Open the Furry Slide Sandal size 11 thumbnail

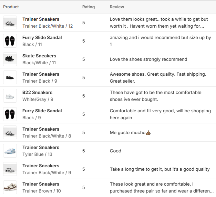click(x=10, y=41)
